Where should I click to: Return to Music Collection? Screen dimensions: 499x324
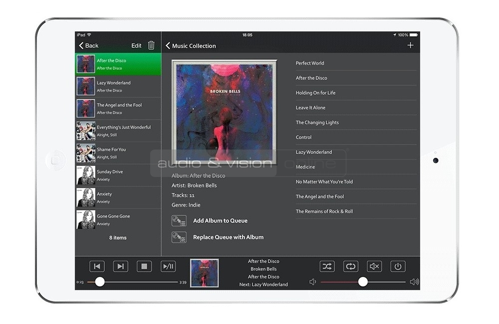191,46
